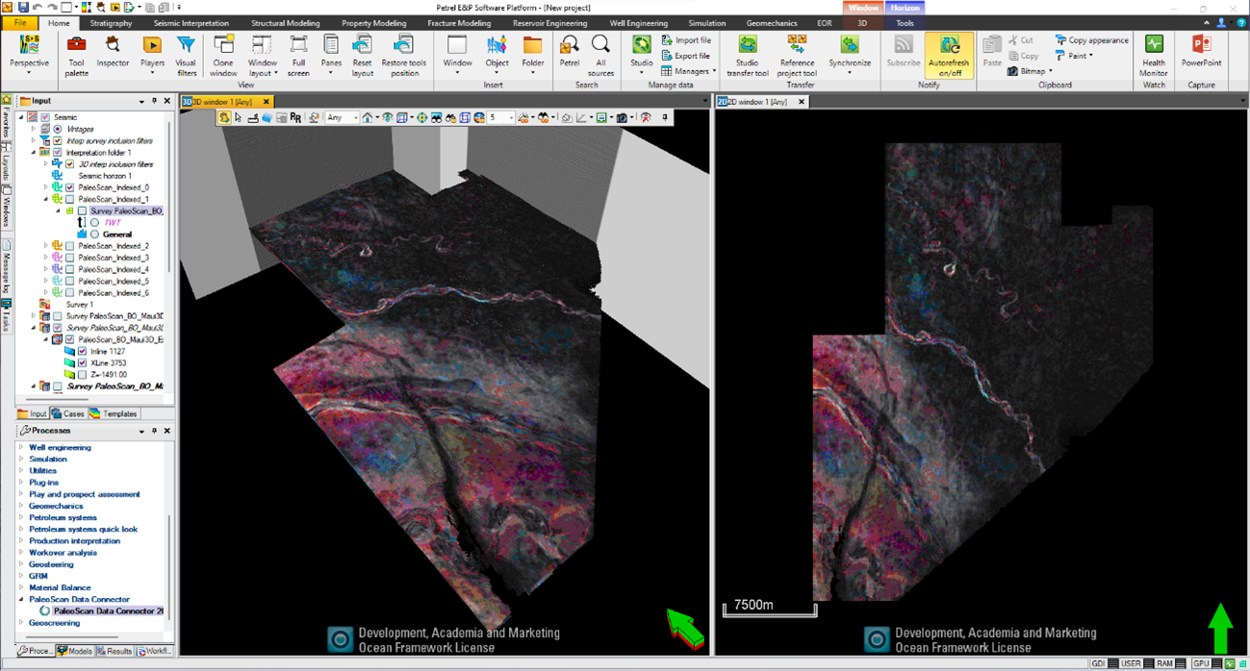Open the Geomechanics ribbon tab

tap(772, 23)
